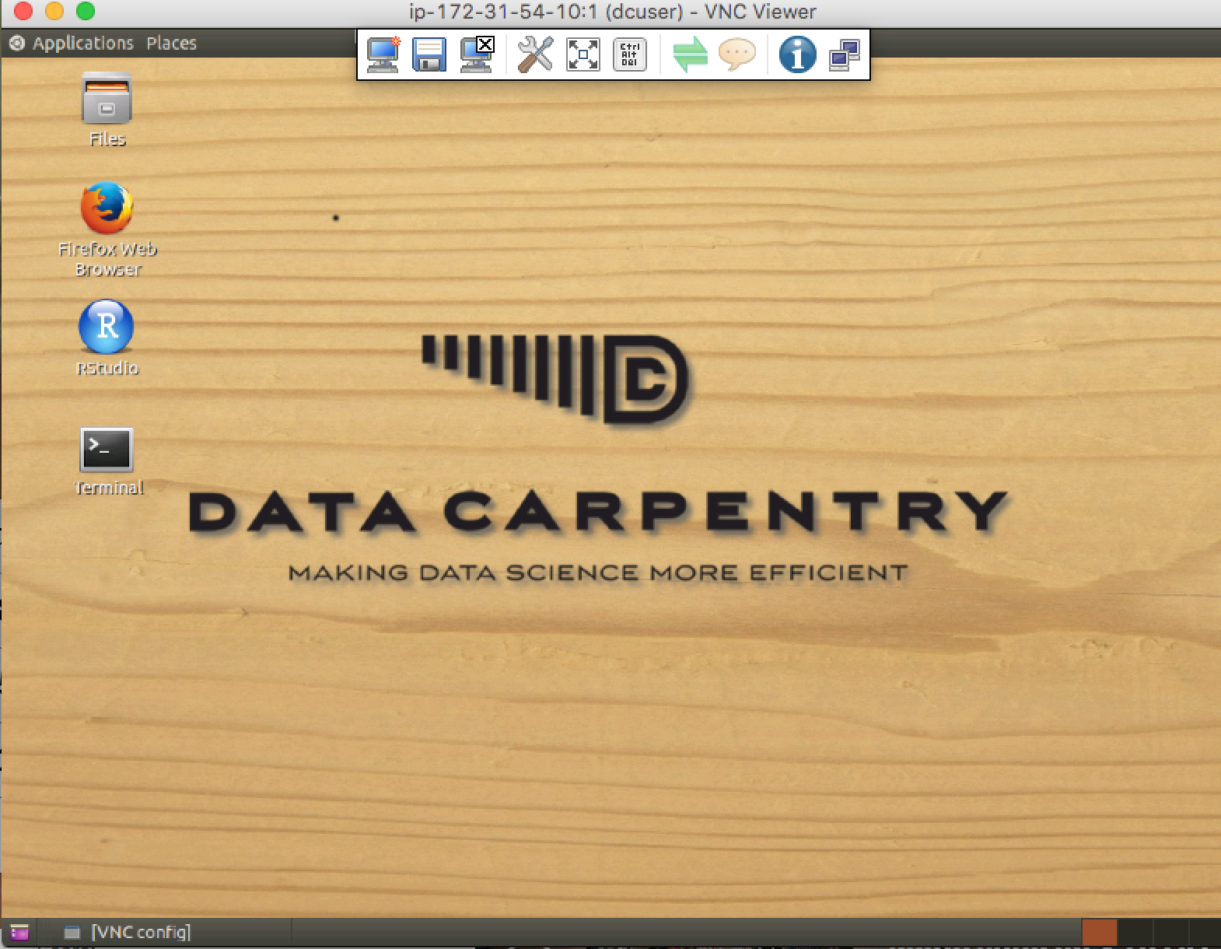Click the green macOS zoom button

86,12
